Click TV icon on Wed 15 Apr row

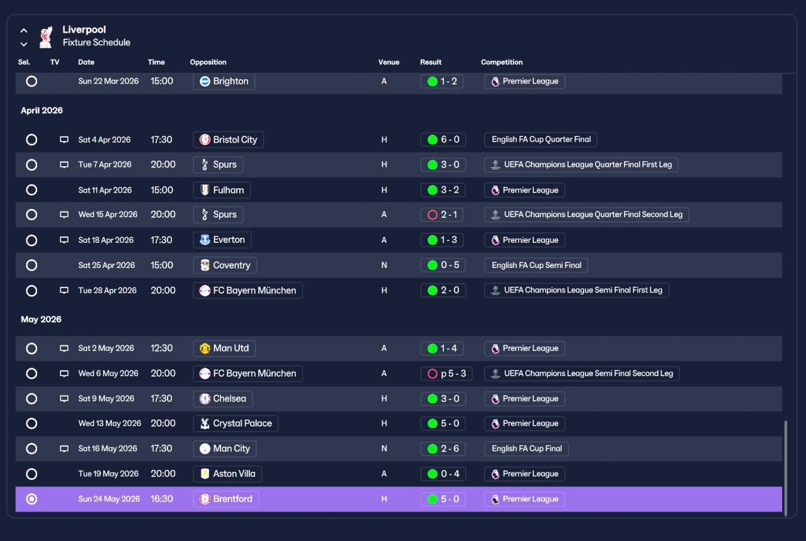64,215
